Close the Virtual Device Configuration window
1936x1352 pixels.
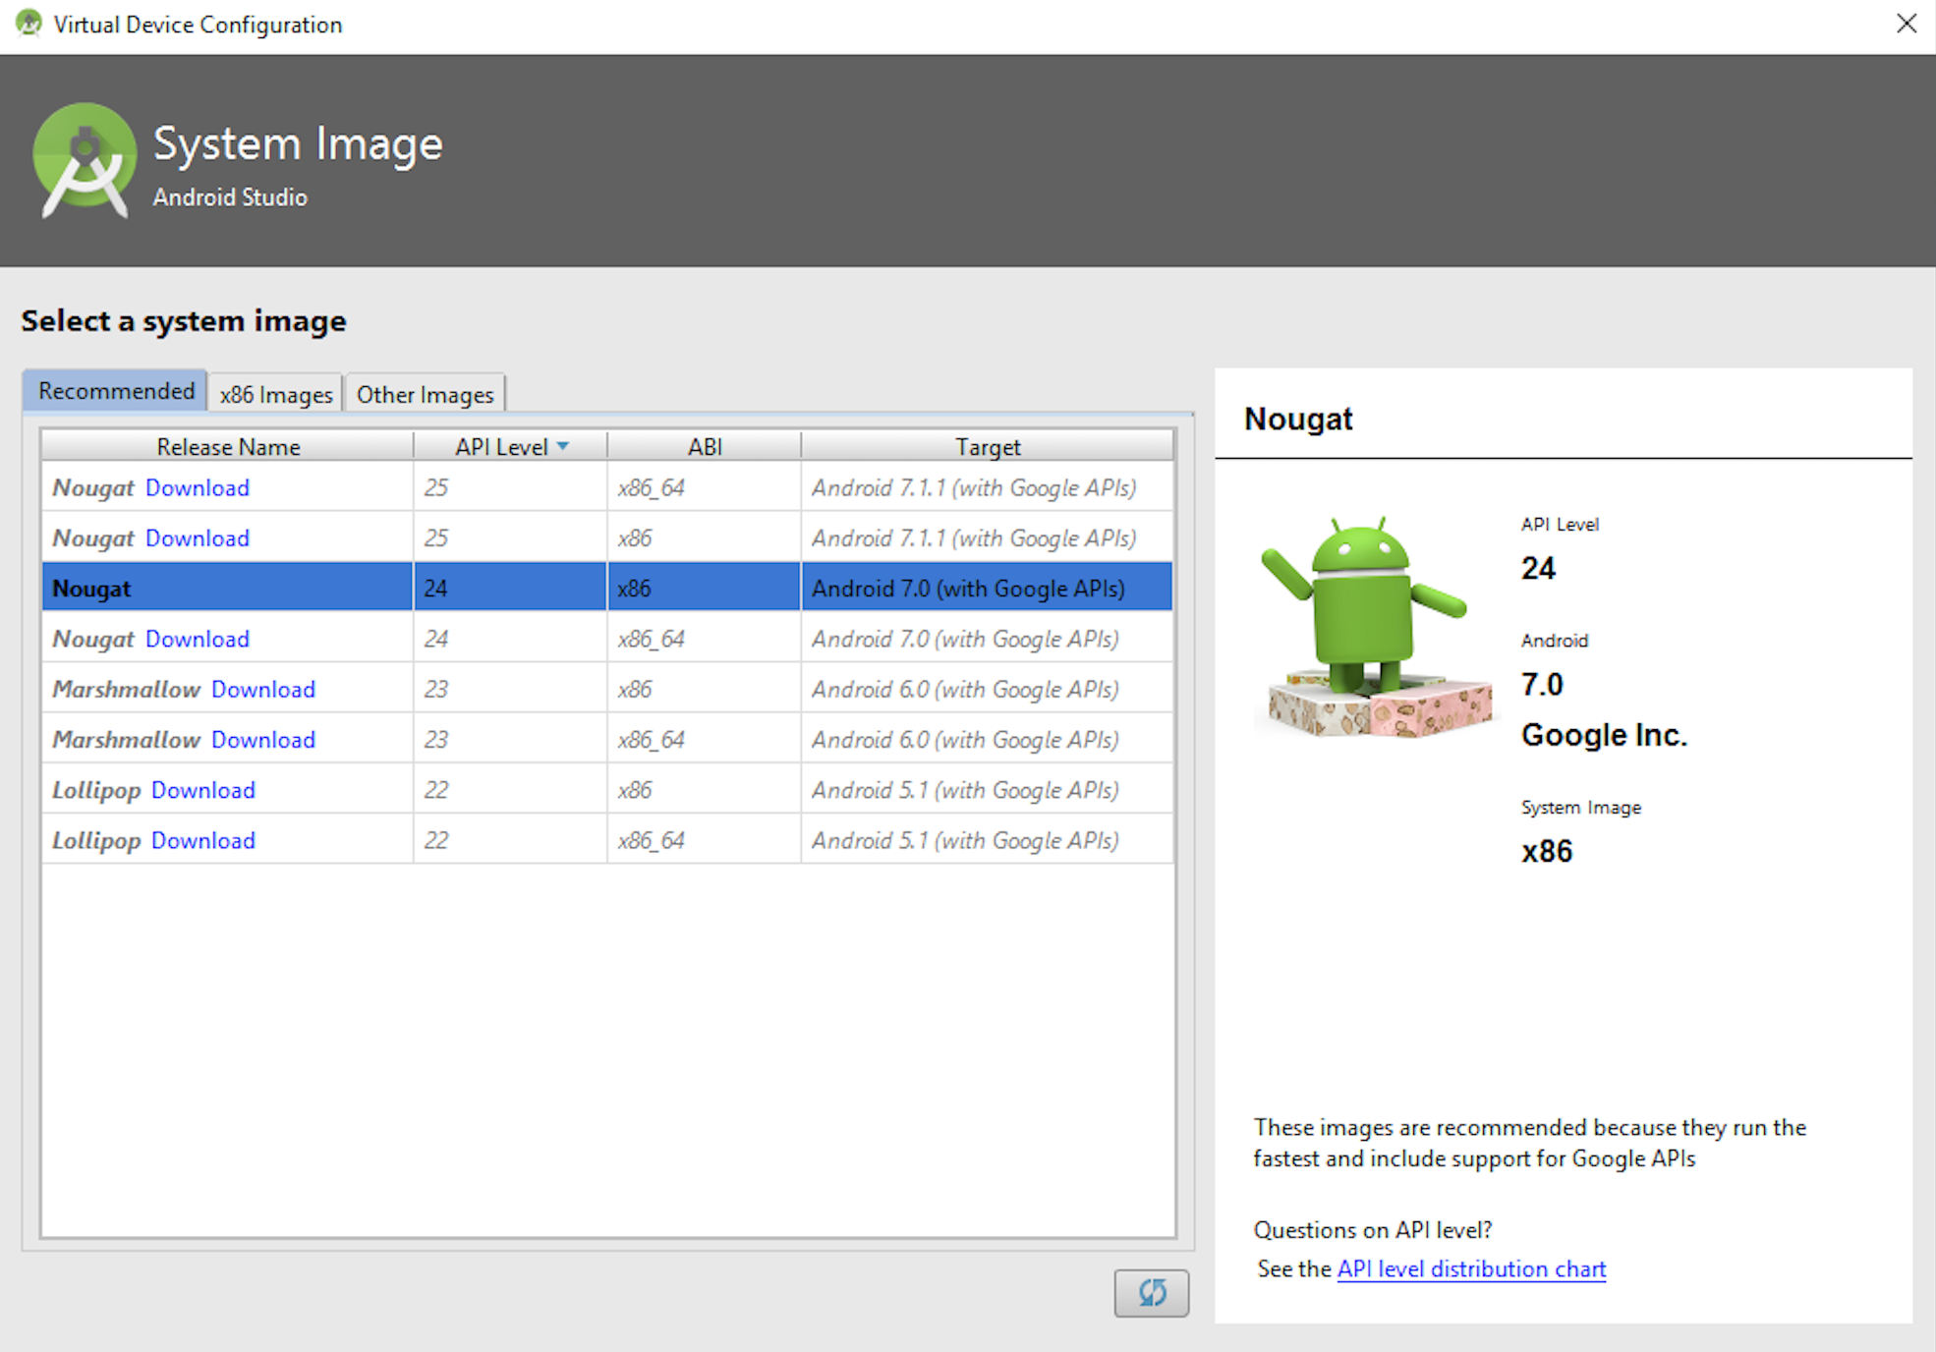click(x=1906, y=24)
